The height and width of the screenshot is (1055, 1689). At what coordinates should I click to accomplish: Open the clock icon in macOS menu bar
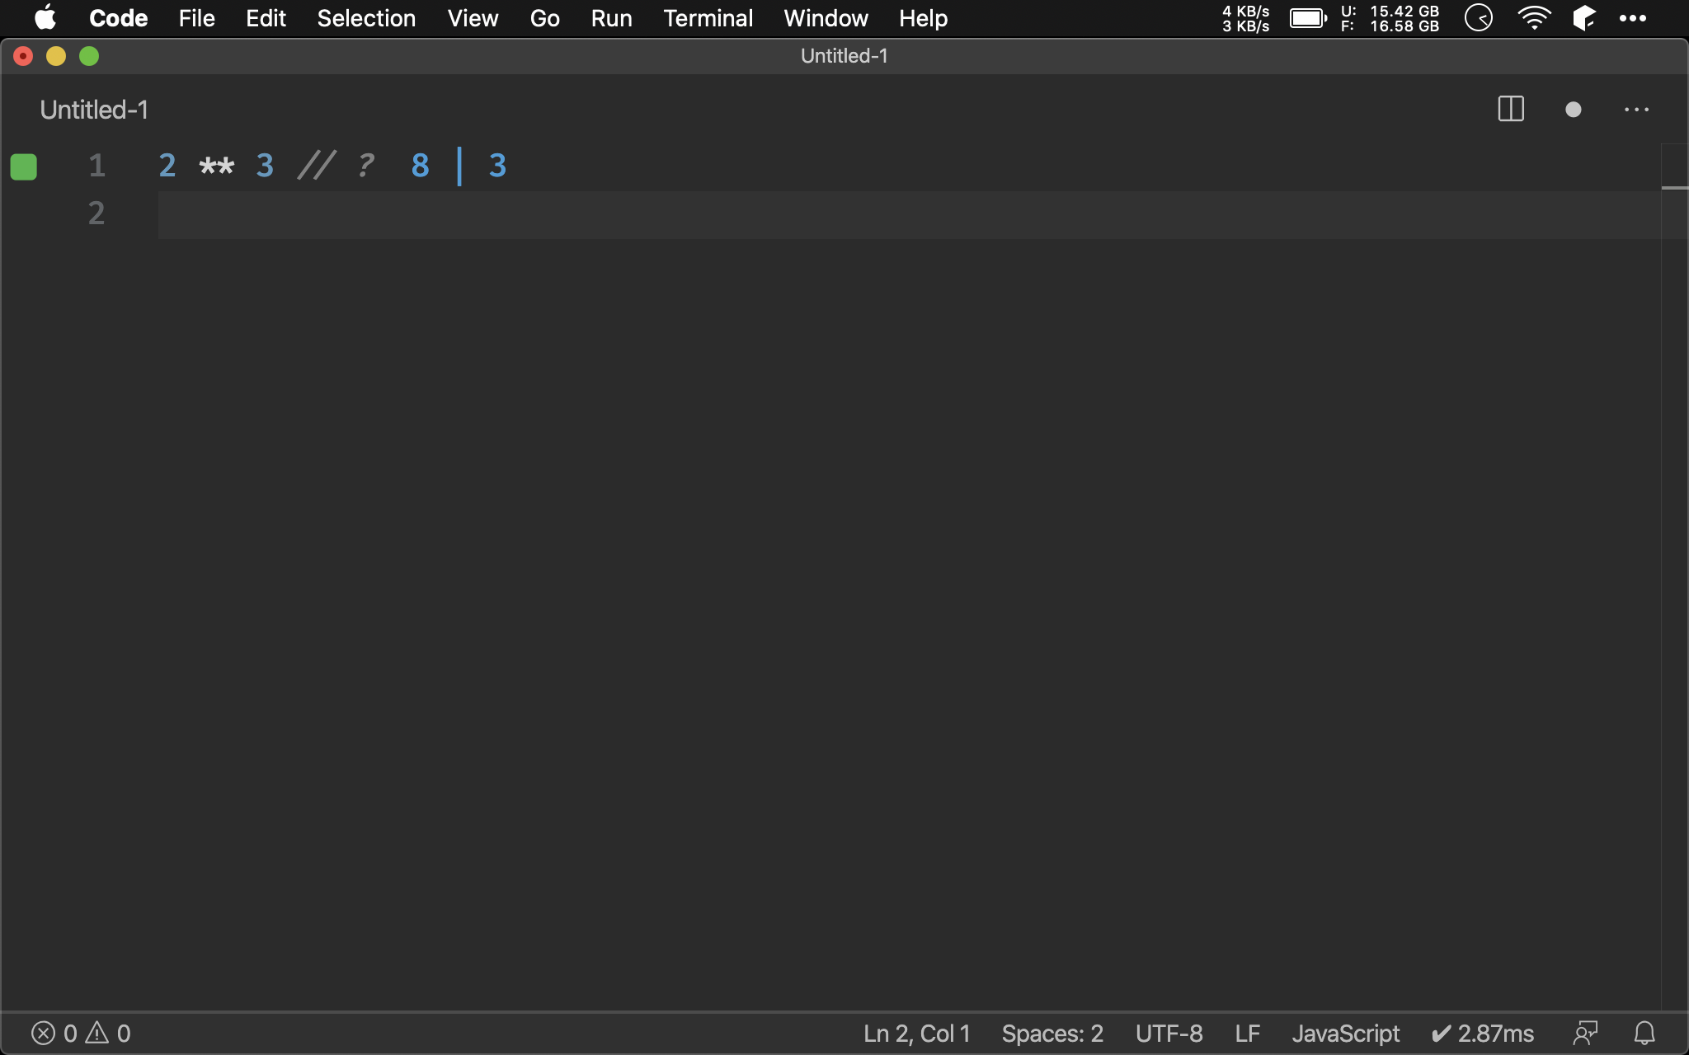click(1479, 18)
